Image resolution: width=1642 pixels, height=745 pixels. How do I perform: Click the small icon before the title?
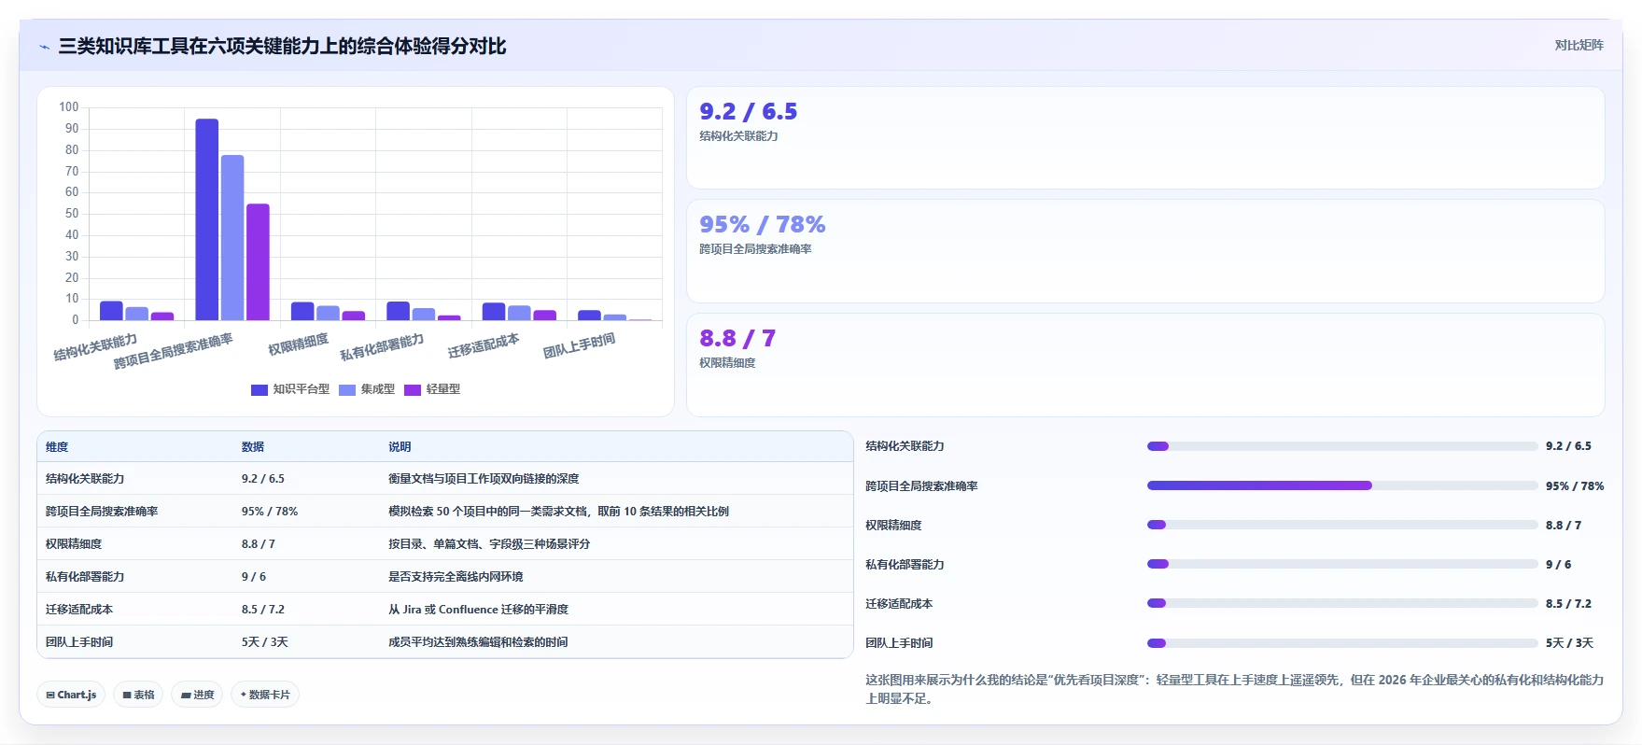44,47
